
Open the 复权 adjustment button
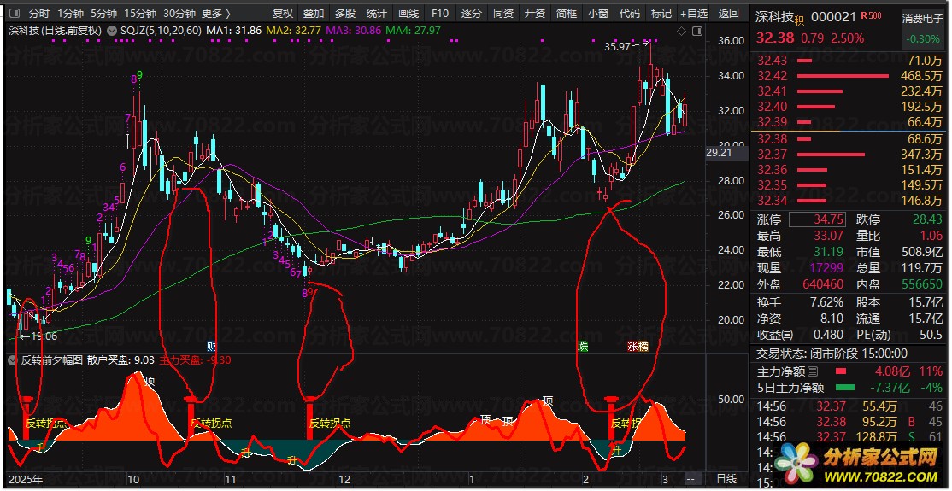click(283, 14)
